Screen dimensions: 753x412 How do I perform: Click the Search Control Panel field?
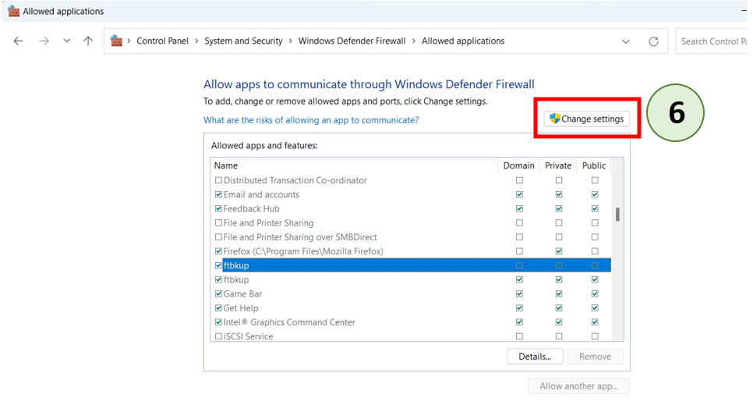[712, 41]
